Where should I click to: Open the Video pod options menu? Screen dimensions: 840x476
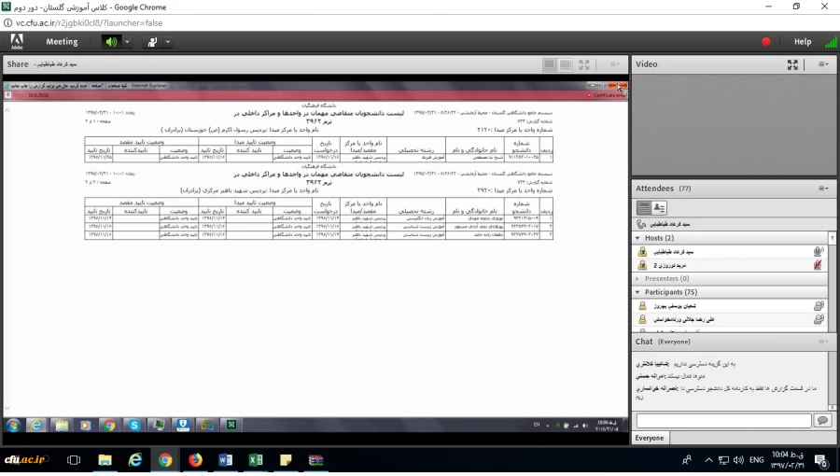[823, 64]
